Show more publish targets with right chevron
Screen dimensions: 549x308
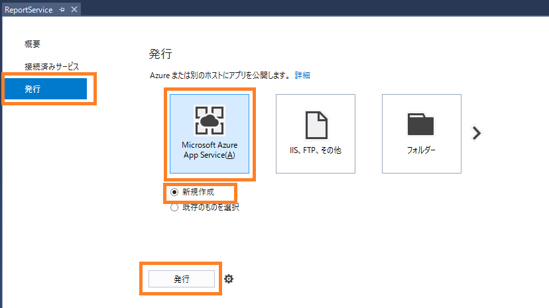[x=477, y=133]
